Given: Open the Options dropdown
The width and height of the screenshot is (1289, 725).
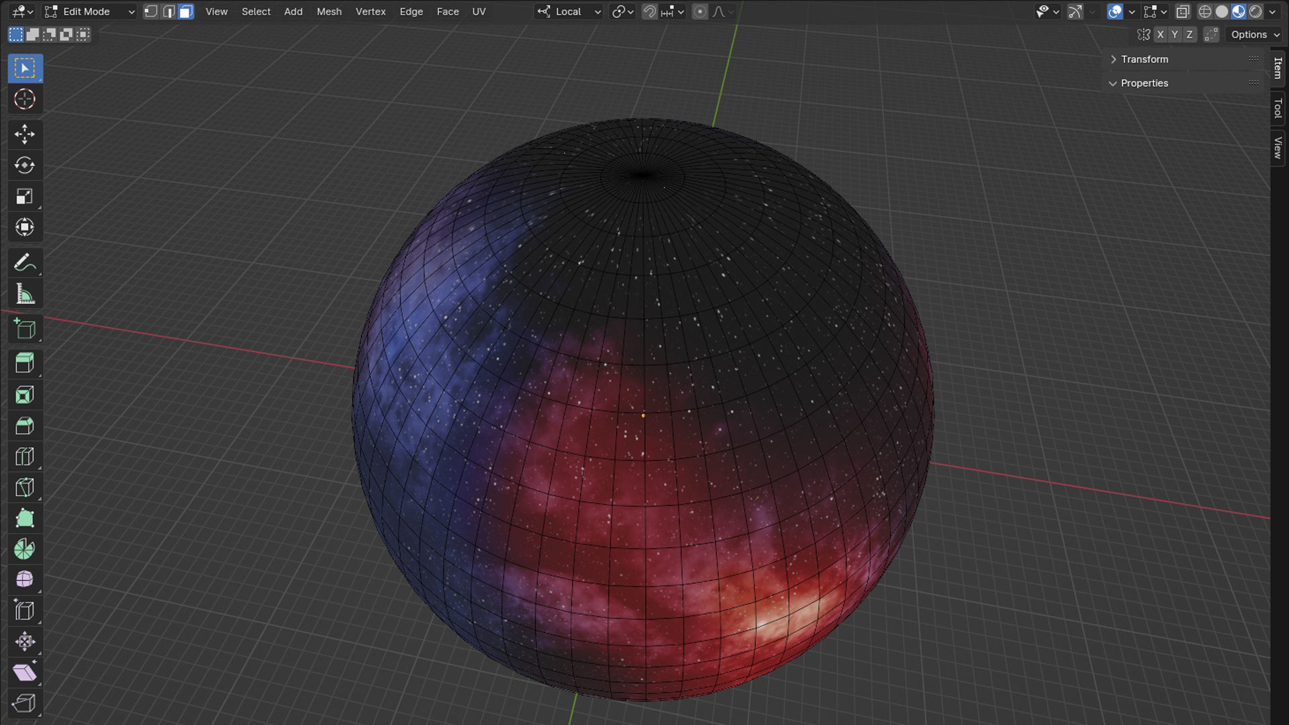Looking at the screenshot, I should click(x=1255, y=34).
